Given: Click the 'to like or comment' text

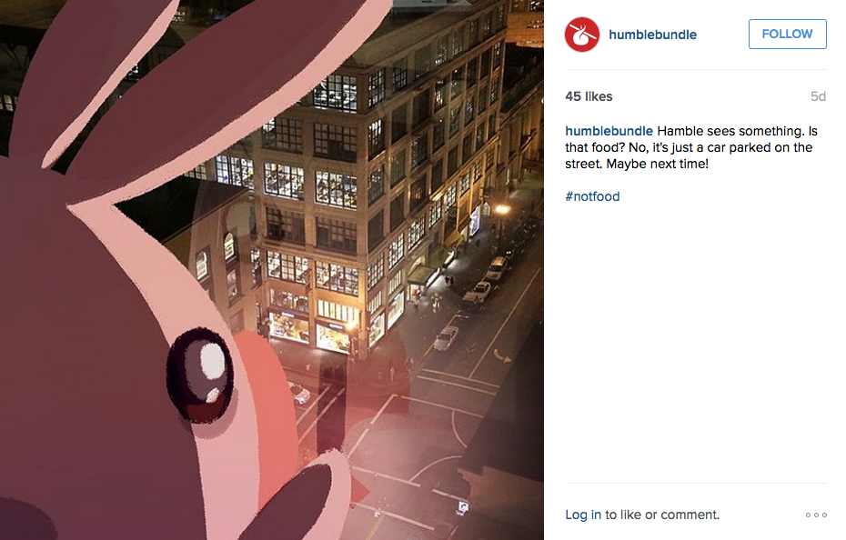Looking at the screenshot, I should pyautogui.click(x=662, y=515).
